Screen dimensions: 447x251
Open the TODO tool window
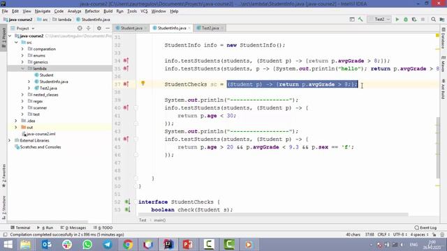103,228
